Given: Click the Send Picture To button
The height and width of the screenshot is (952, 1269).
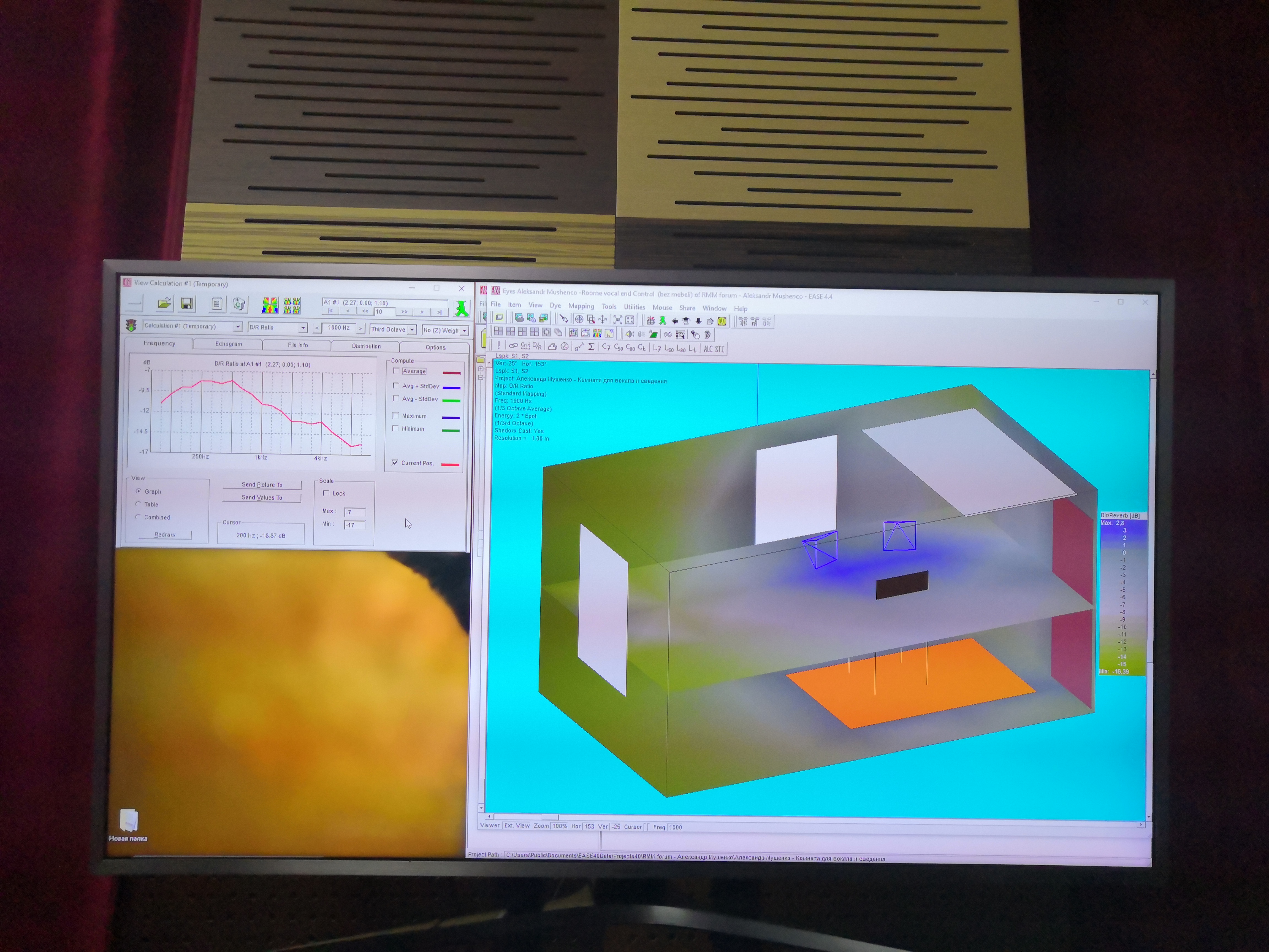Looking at the screenshot, I should pyautogui.click(x=262, y=484).
